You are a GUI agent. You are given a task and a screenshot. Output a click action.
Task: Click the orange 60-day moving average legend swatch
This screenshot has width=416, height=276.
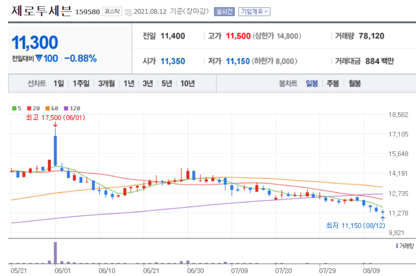click(x=48, y=108)
